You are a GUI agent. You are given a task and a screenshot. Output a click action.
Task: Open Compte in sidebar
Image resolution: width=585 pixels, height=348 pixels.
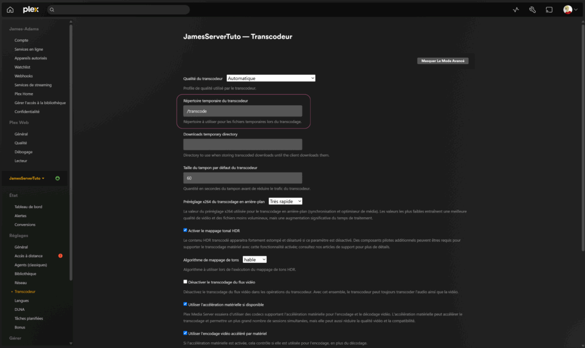click(21, 40)
